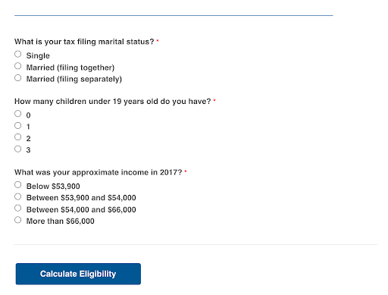The image size is (388, 295).
Task: Click the children under 19 question text
Action: pos(112,102)
